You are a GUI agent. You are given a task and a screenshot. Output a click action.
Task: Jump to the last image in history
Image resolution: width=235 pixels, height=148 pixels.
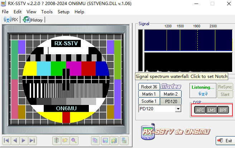click(32, 140)
